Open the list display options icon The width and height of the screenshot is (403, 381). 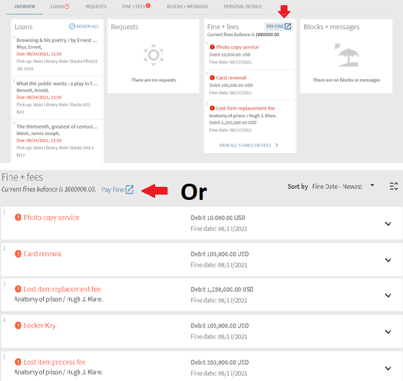393,186
